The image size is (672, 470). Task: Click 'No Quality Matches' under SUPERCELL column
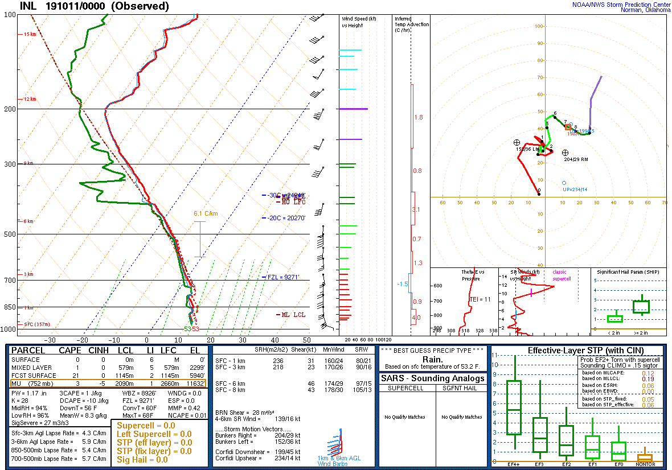coord(405,417)
